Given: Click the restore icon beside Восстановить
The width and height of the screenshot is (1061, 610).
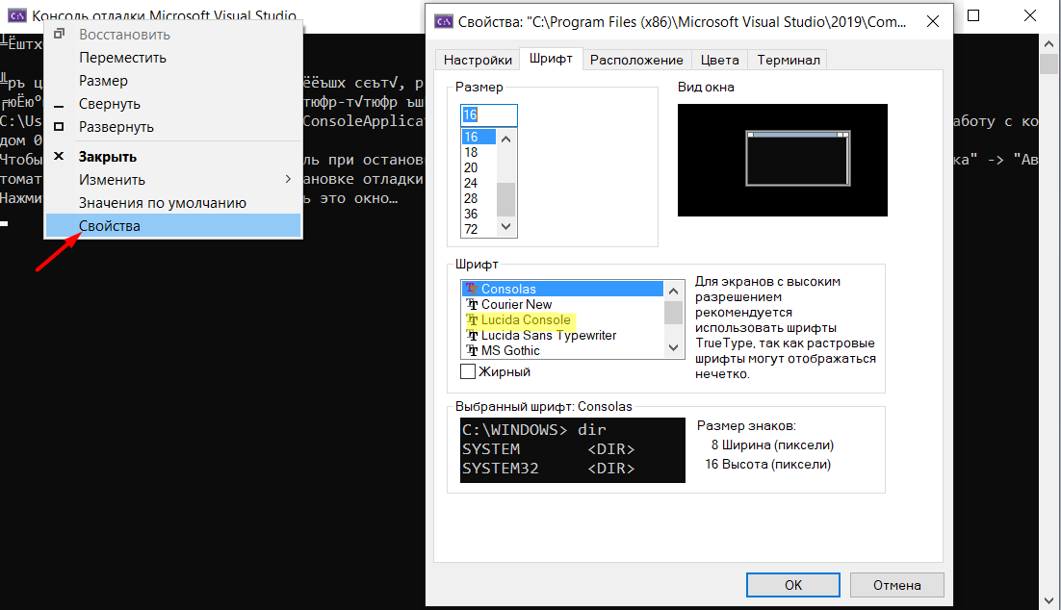Looking at the screenshot, I should tap(59, 34).
